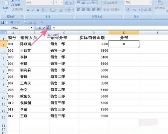
Task: Select the 销售三部 cell in row 13
Action: (64, 116)
